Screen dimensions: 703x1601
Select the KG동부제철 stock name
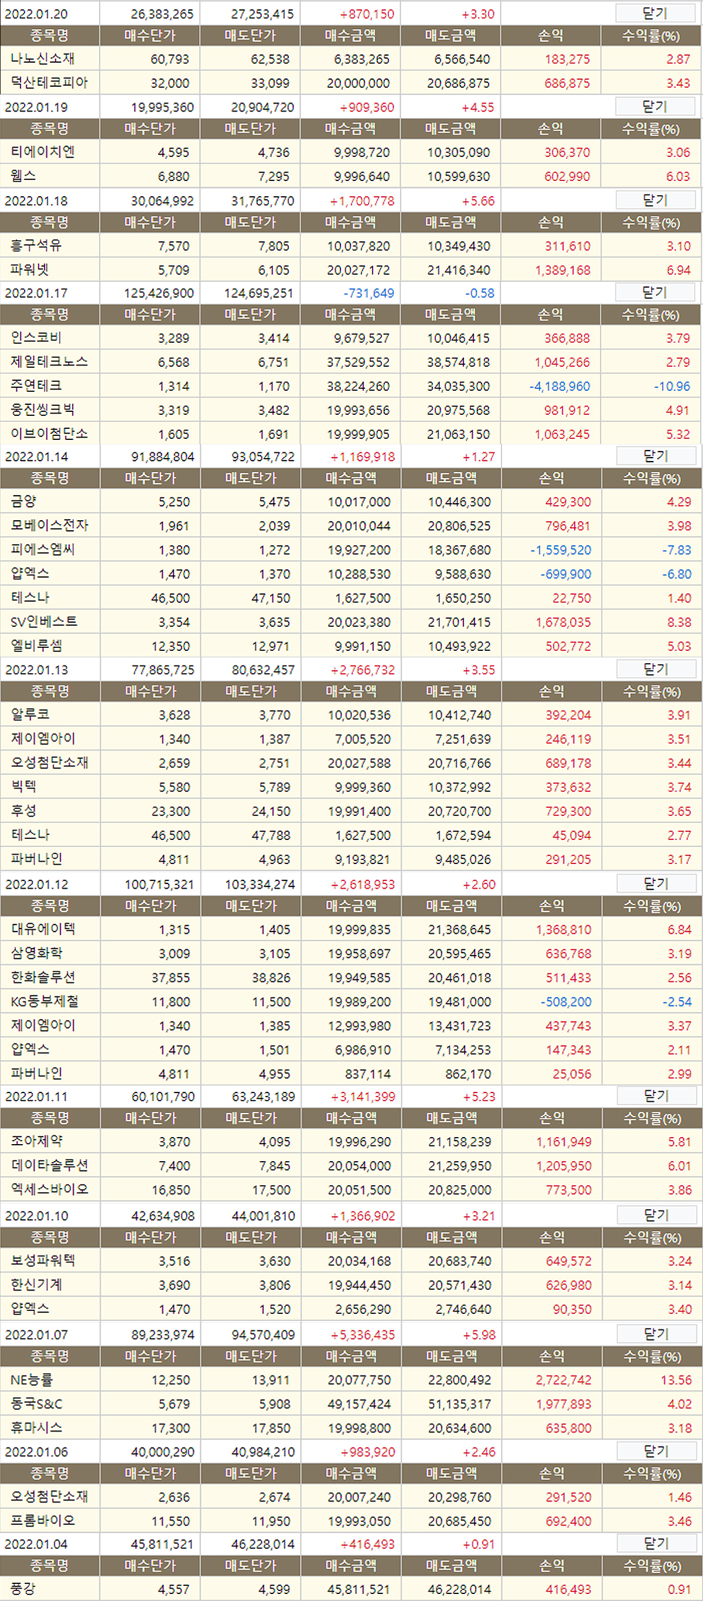click(x=45, y=1001)
